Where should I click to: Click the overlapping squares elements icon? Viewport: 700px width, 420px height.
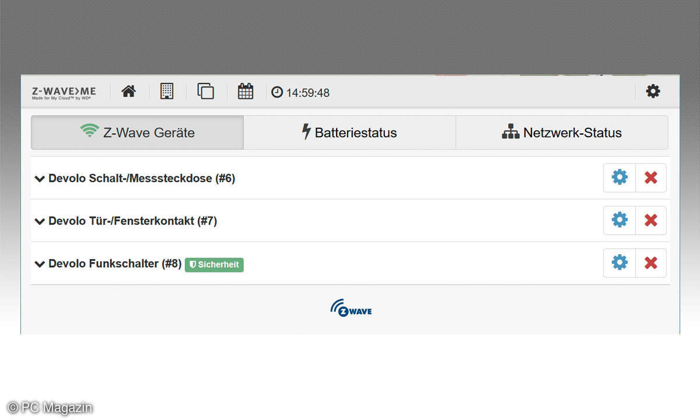pyautogui.click(x=205, y=91)
